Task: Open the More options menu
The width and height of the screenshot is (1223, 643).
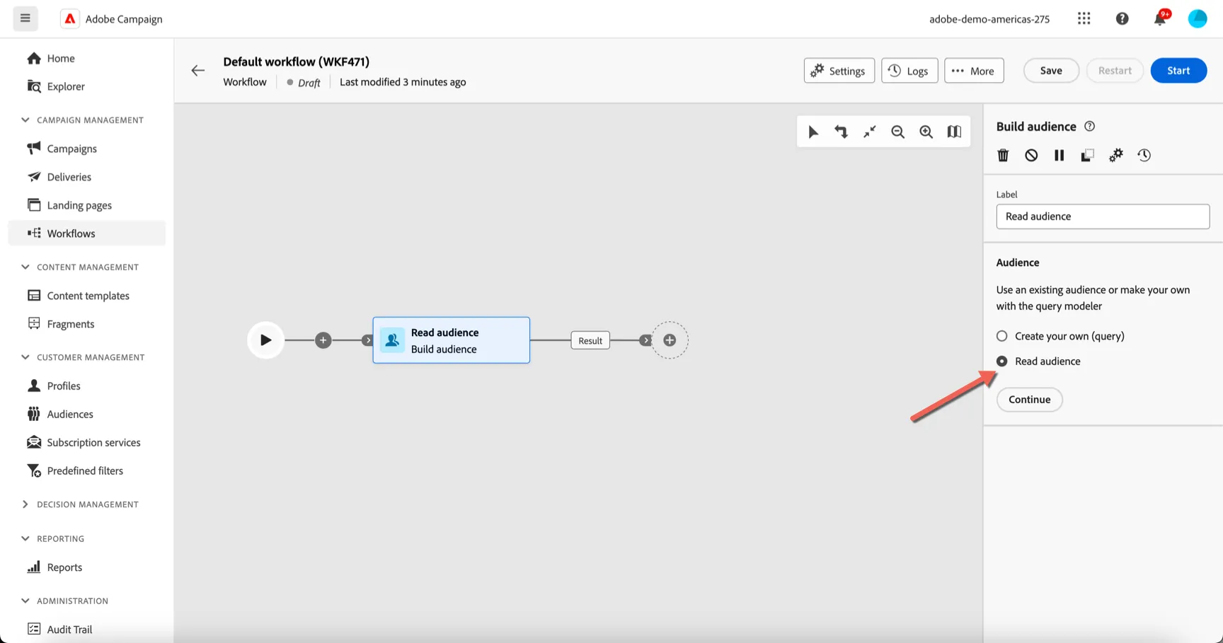Action: coord(974,71)
